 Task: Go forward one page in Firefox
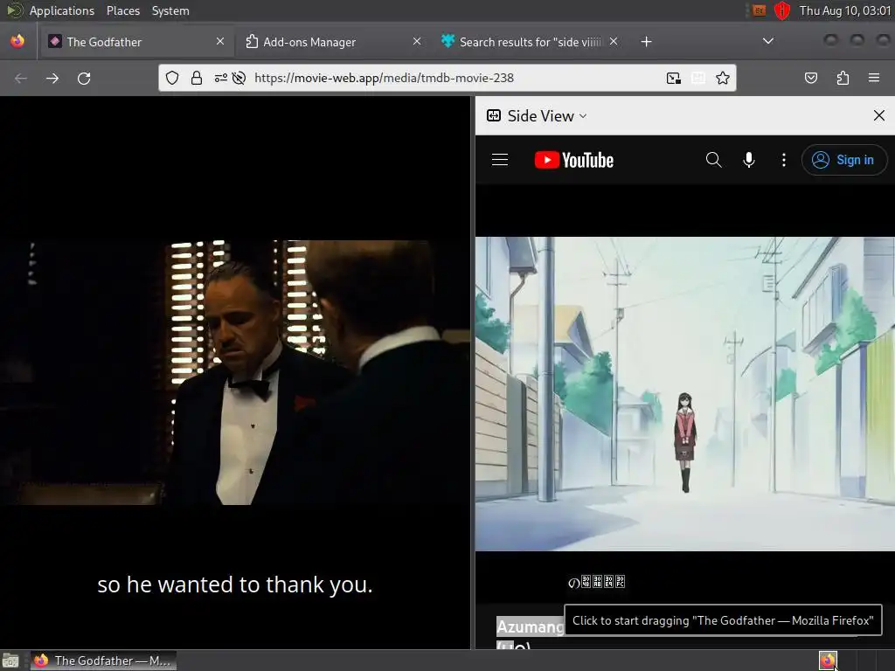pyautogui.click(x=52, y=78)
